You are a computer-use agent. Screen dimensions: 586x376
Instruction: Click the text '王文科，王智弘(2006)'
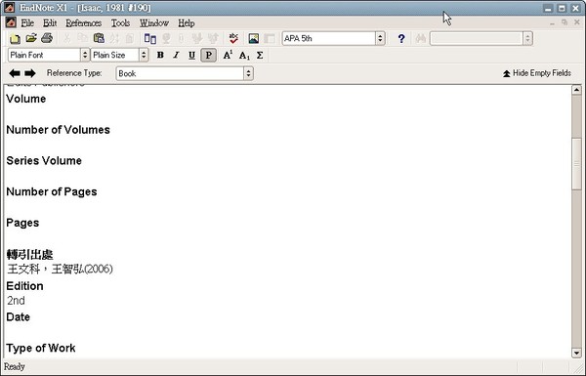[x=60, y=270]
